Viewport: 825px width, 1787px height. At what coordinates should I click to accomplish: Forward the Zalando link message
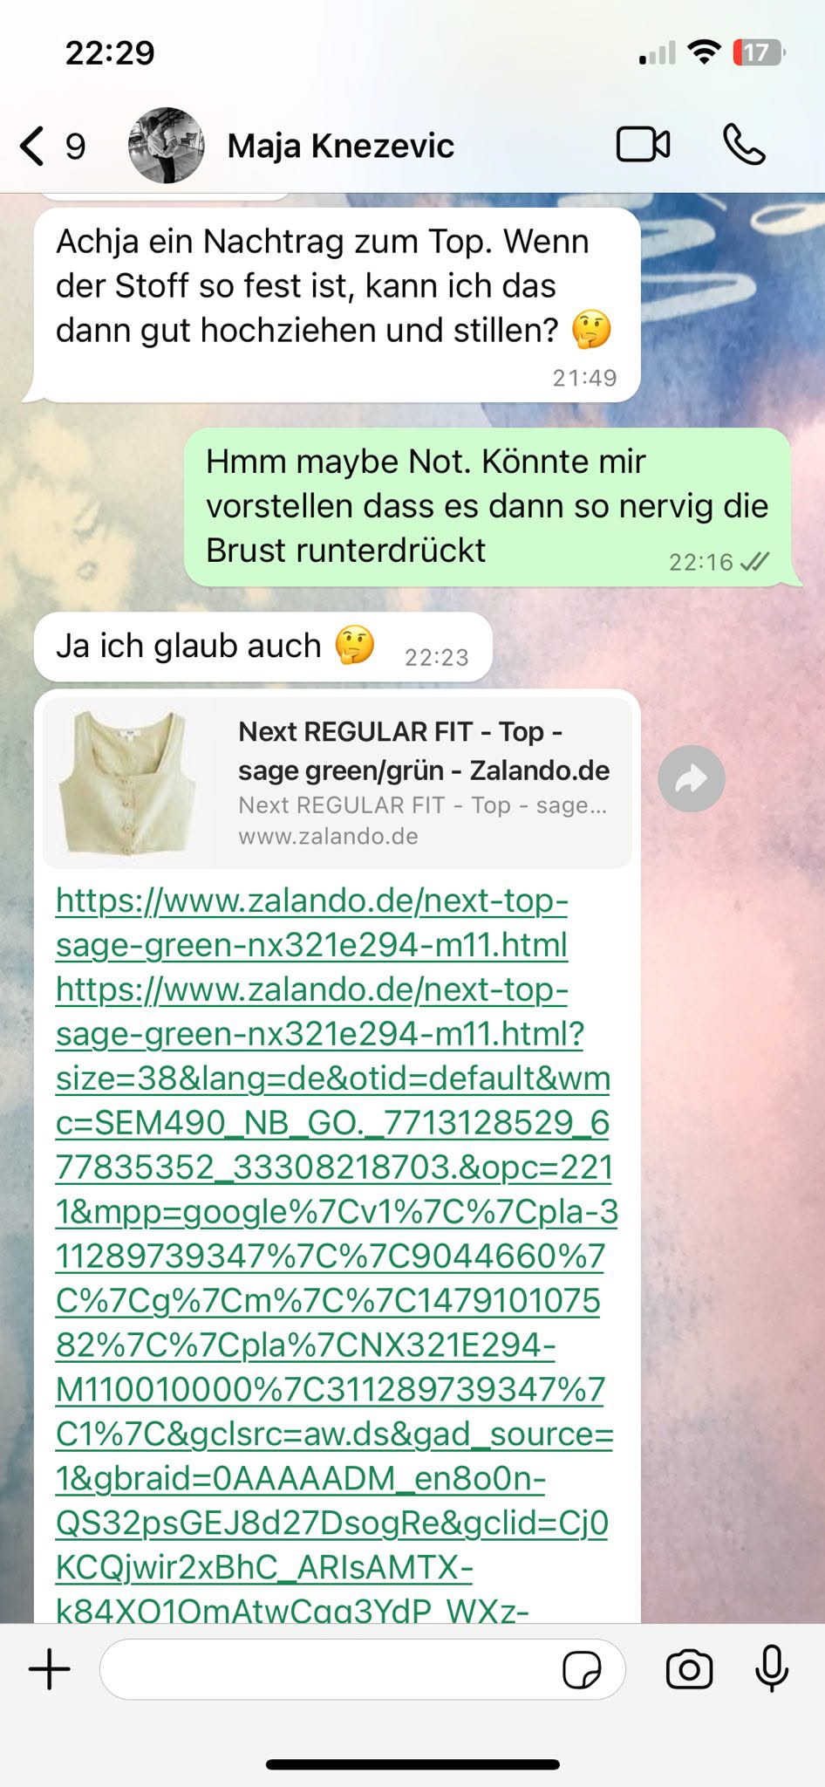(691, 778)
